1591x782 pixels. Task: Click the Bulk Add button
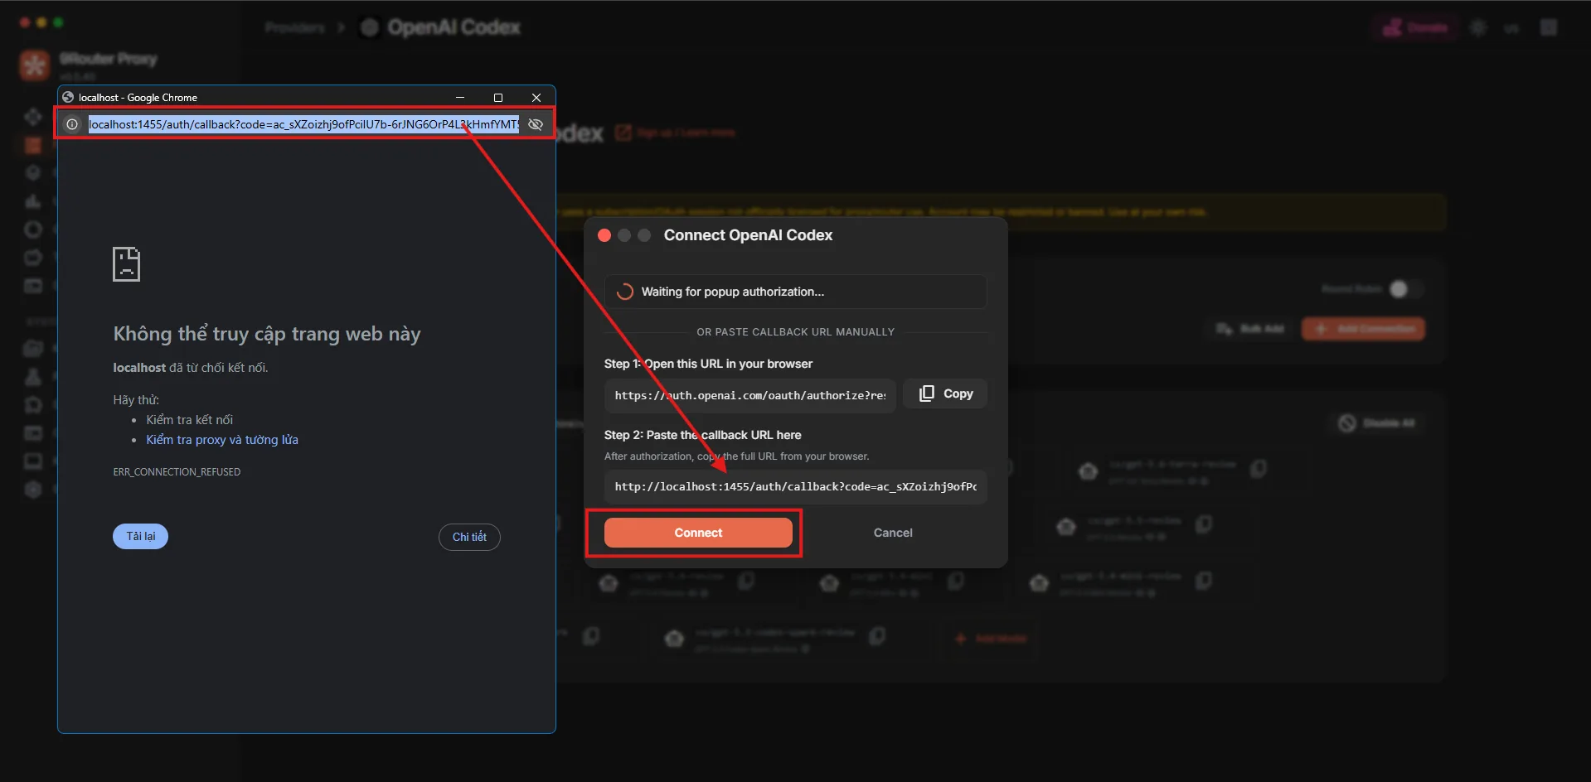point(1250,329)
